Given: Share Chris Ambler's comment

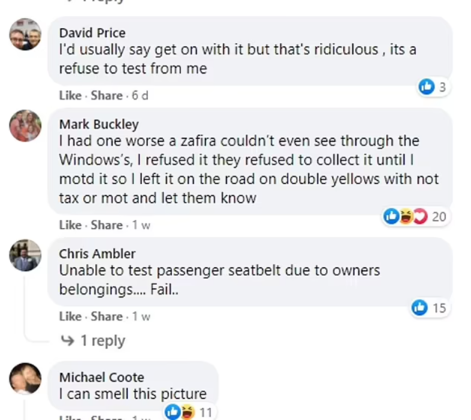Looking at the screenshot, I should point(106,316).
